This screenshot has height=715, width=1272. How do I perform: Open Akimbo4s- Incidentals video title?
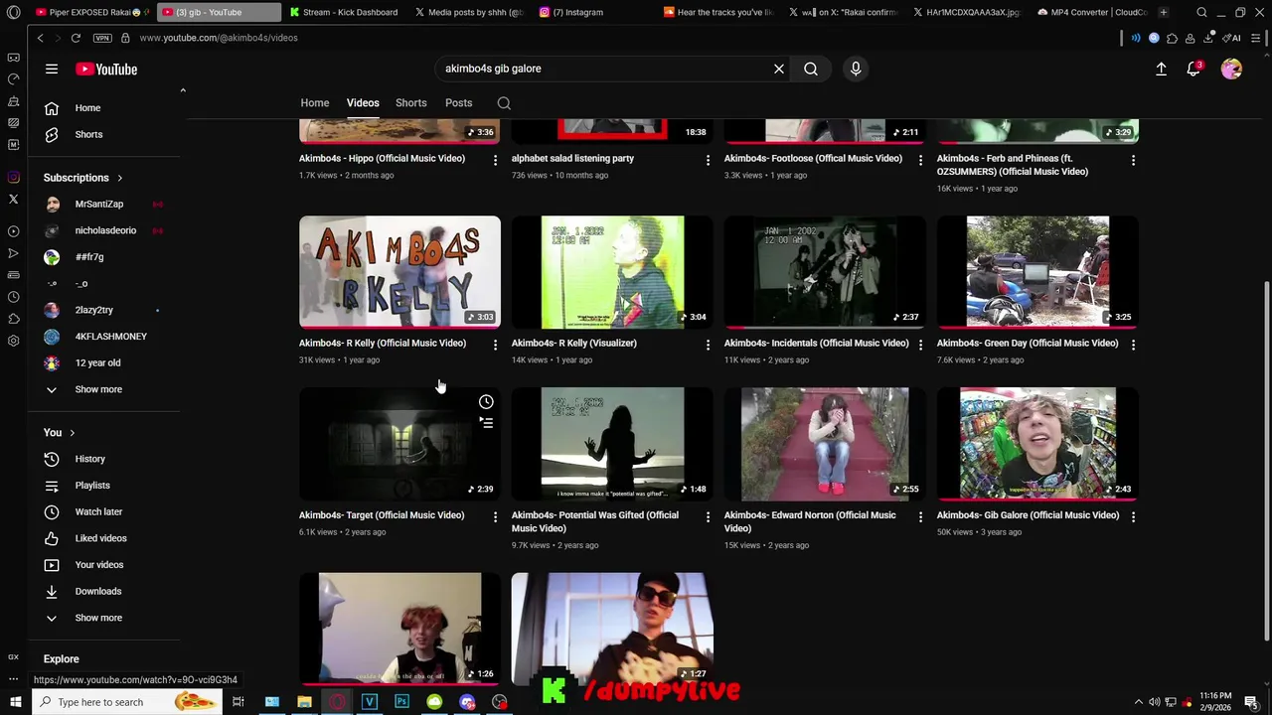[x=816, y=344]
